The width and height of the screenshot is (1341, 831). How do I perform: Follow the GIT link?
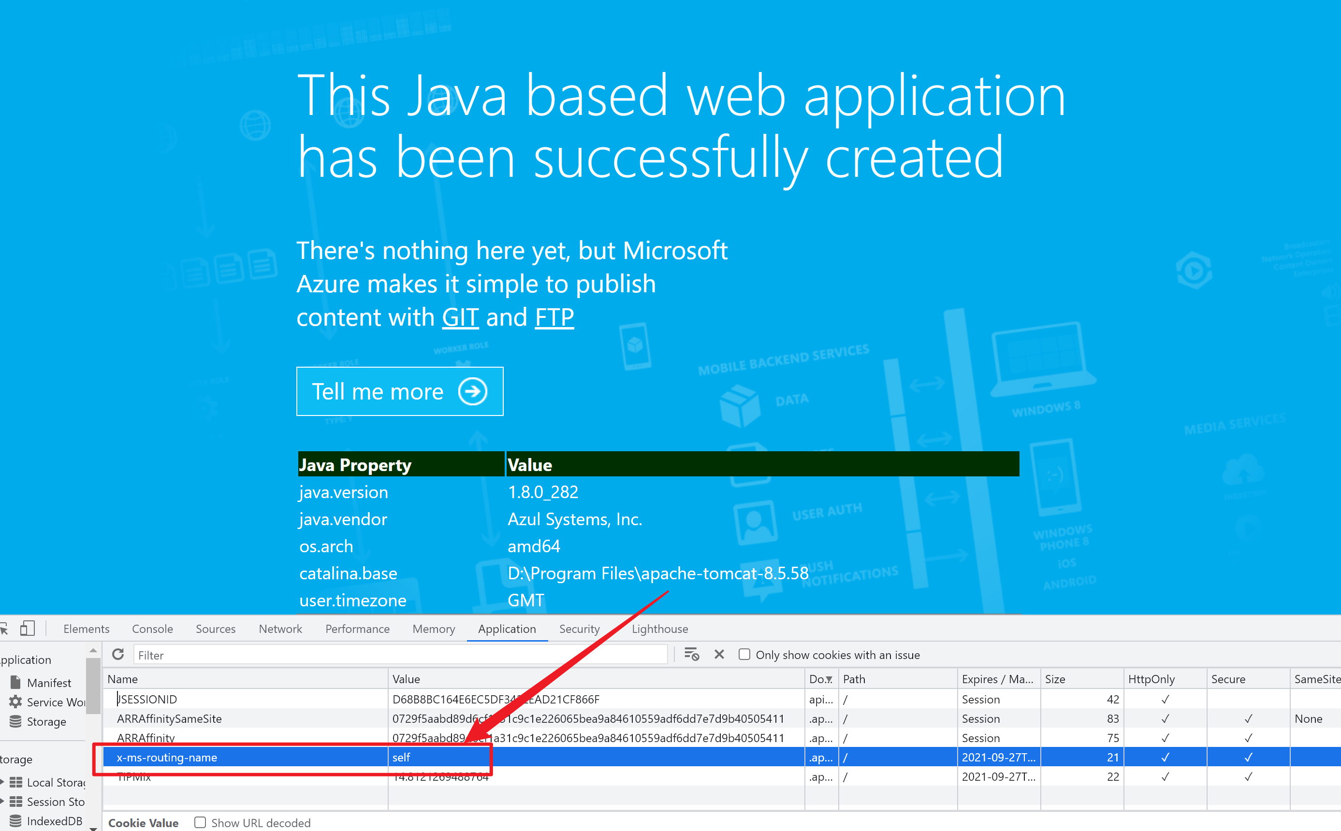tap(460, 318)
